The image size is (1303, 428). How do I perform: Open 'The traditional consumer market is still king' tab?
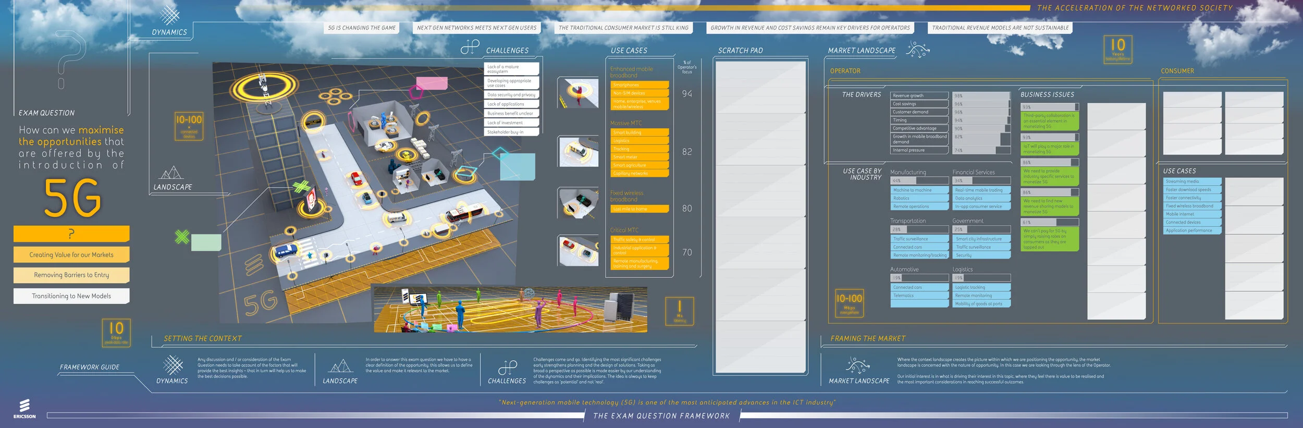[x=623, y=28]
